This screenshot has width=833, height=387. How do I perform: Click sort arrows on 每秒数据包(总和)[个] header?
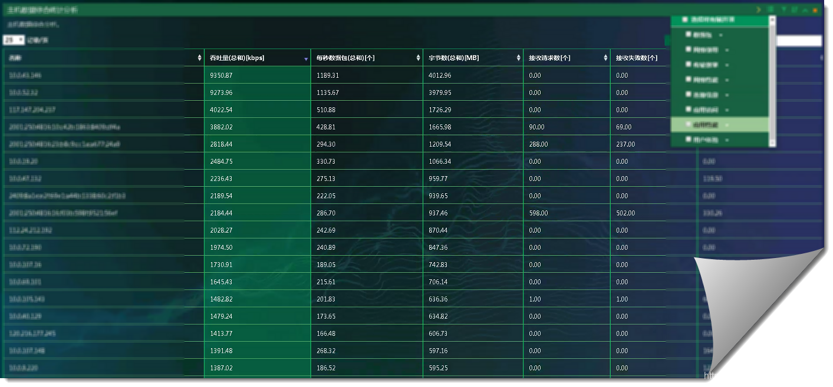coord(417,58)
